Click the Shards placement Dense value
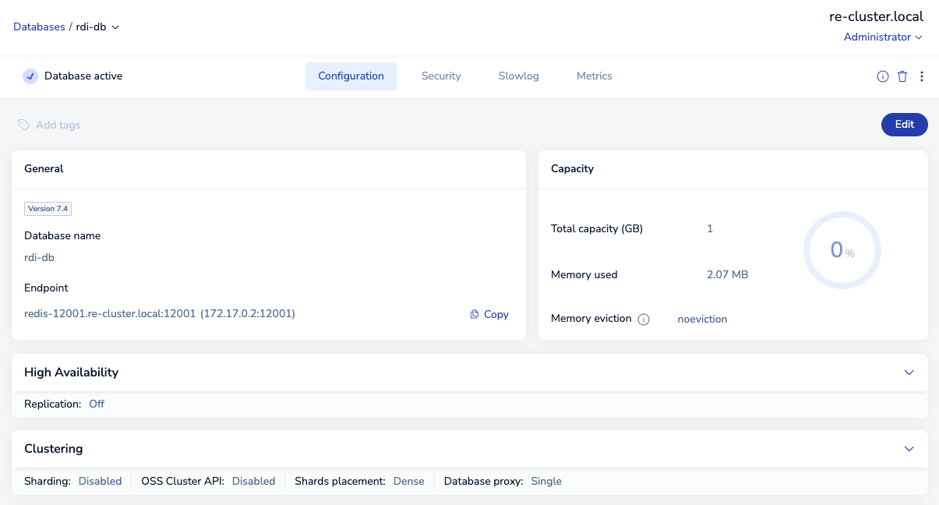 tap(408, 482)
